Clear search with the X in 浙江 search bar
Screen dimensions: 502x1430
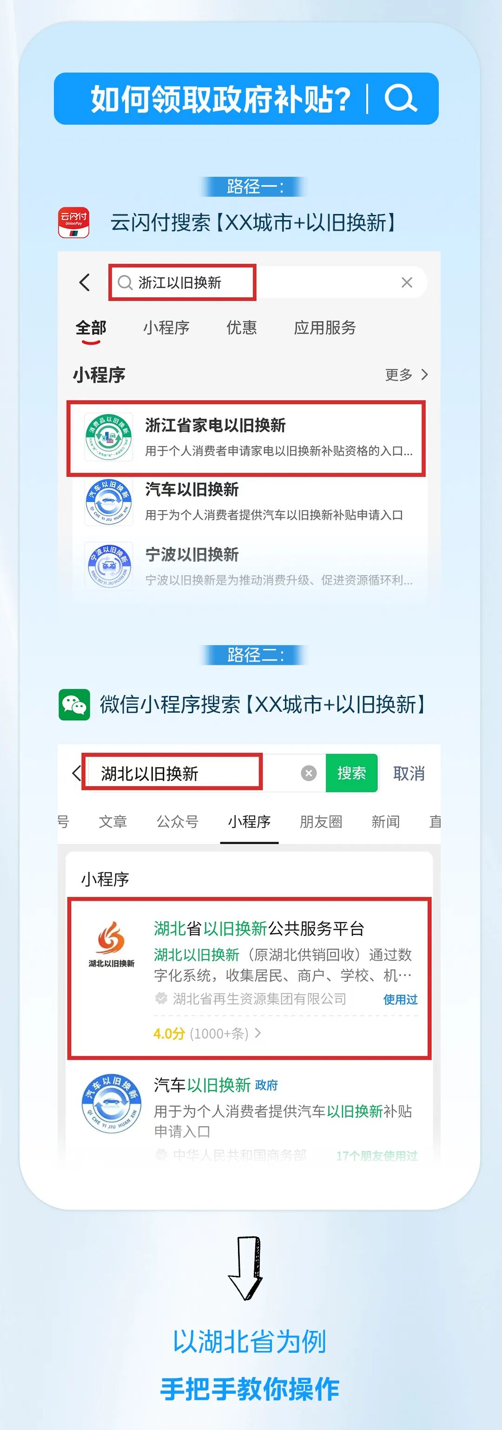[407, 282]
